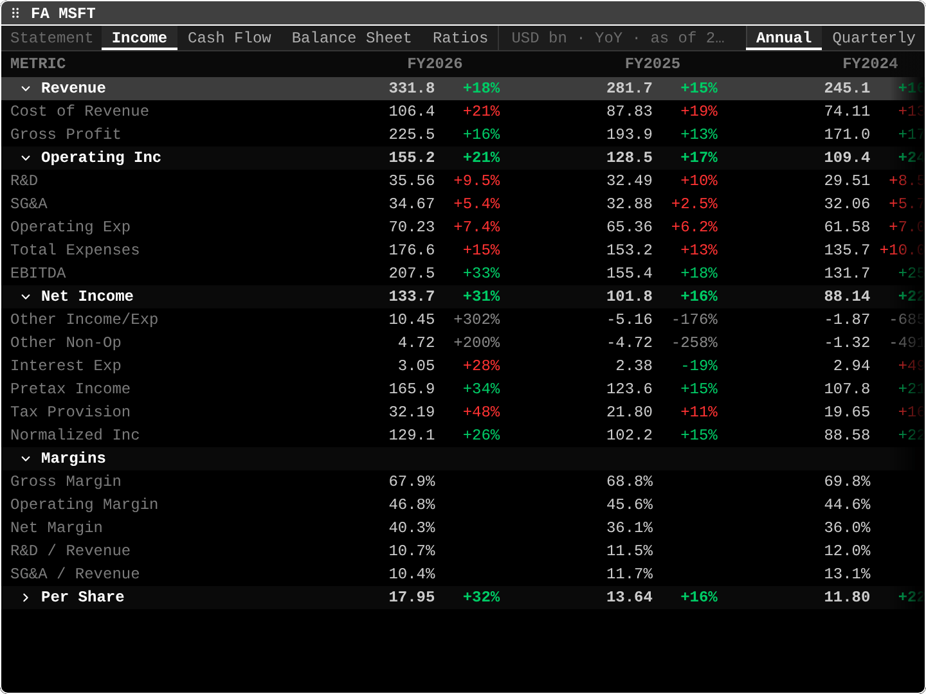Select the EBITDA row label
This screenshot has width=926, height=694.
click(x=38, y=273)
